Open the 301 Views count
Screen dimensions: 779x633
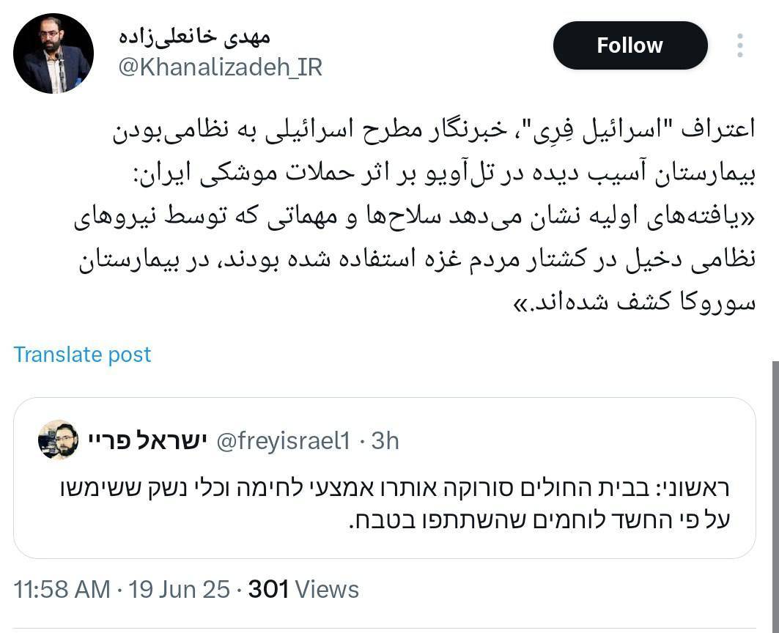(303, 589)
